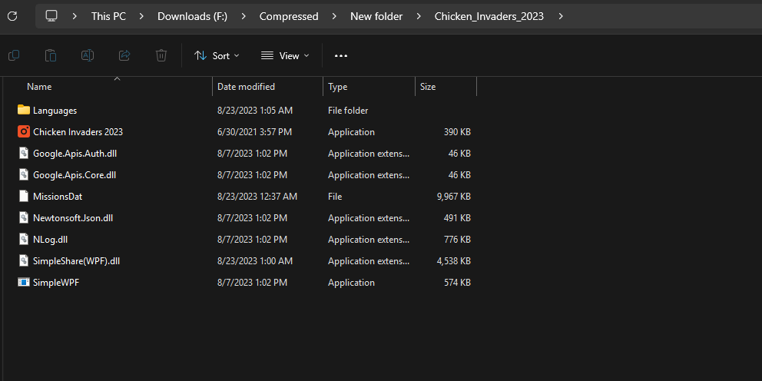Expand the chevron after Chicken_Invaders_2023 breadcrumb
Screen dimensions: 762x381
point(562,16)
